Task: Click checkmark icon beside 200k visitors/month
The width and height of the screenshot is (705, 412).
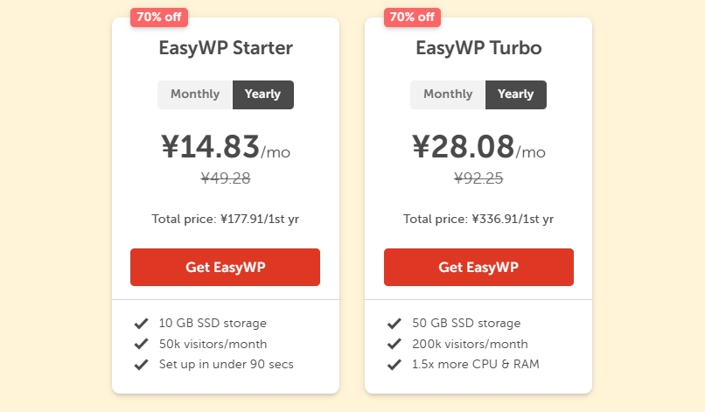Action: pyautogui.click(x=394, y=345)
